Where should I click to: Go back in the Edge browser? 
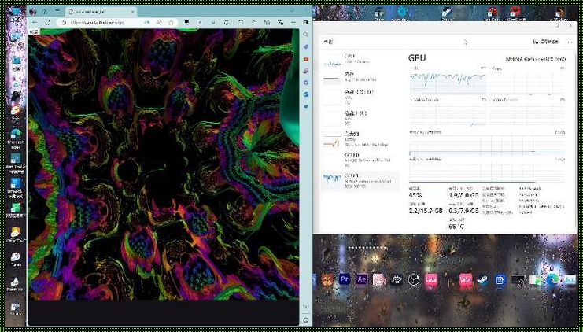[x=35, y=23]
